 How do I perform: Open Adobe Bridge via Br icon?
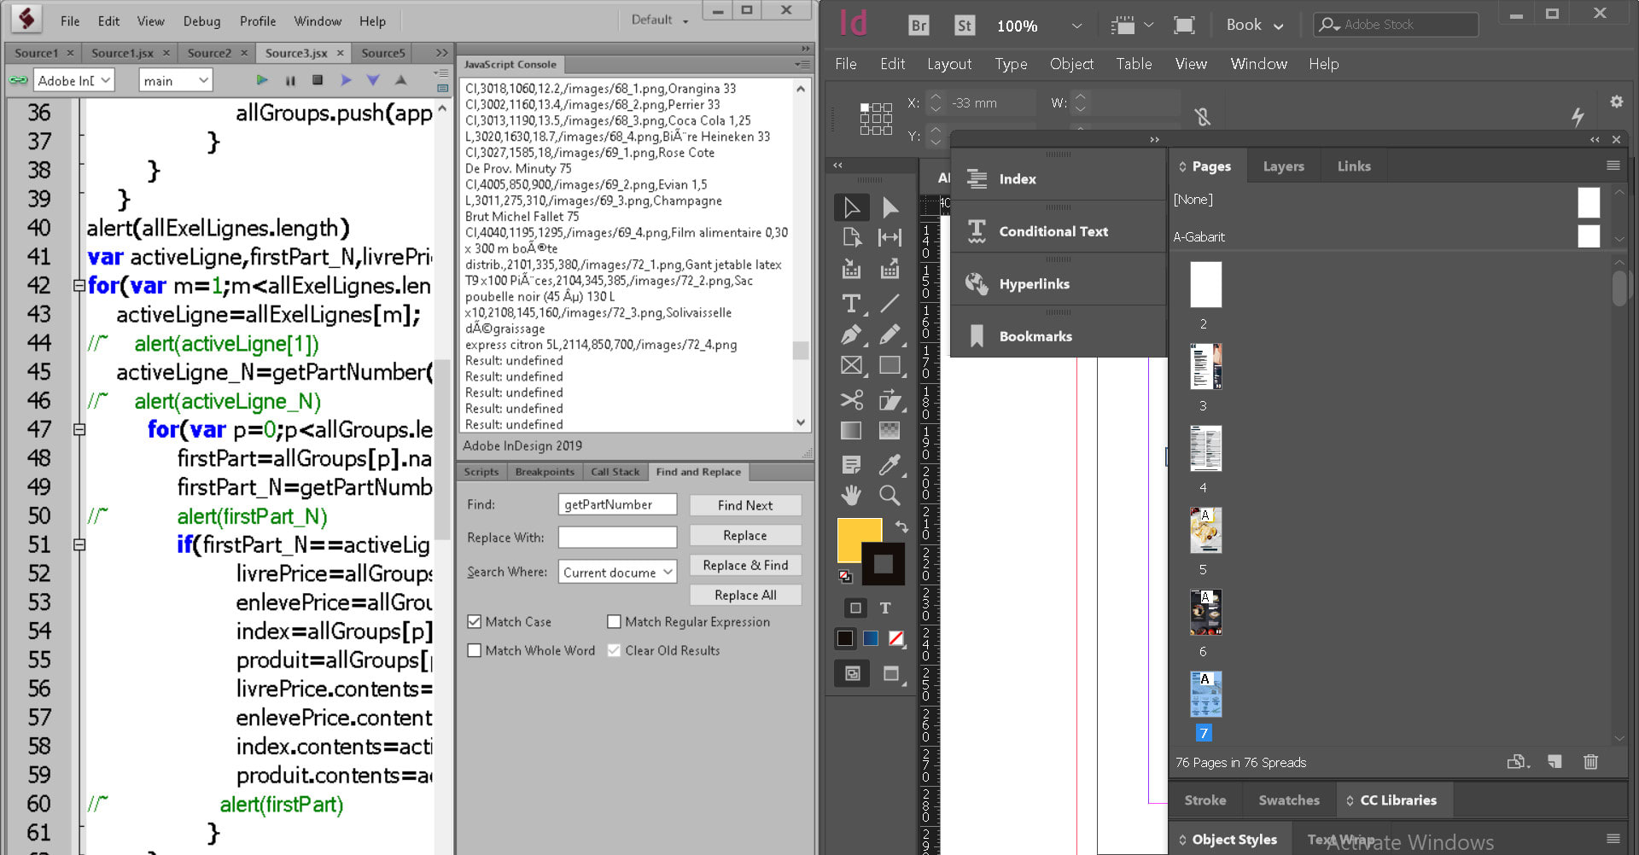point(919,26)
